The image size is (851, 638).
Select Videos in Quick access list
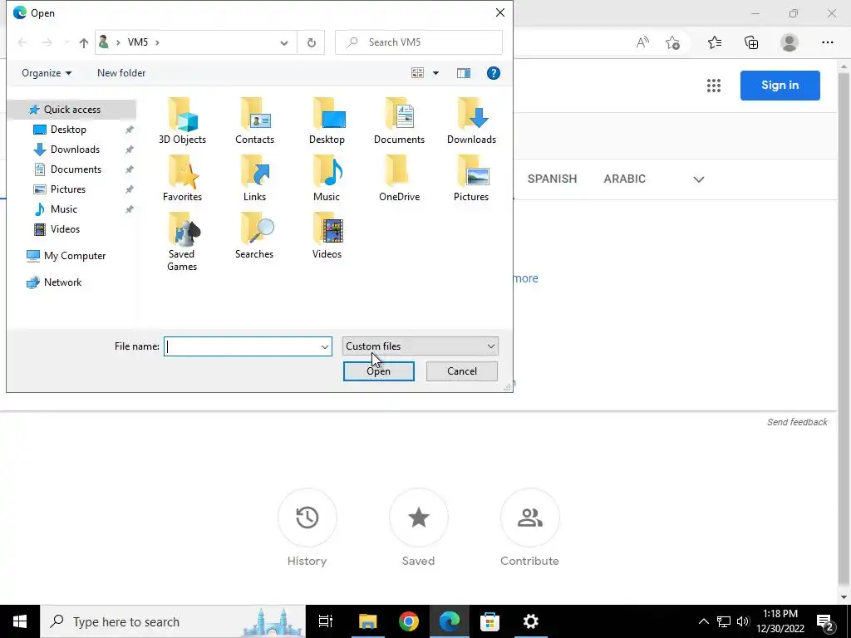(65, 229)
